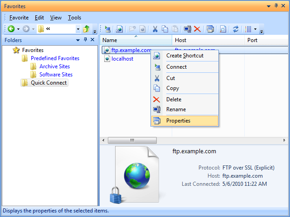Open the Folders pane options dropdown arrow
290x217 pixels.
[78, 40]
